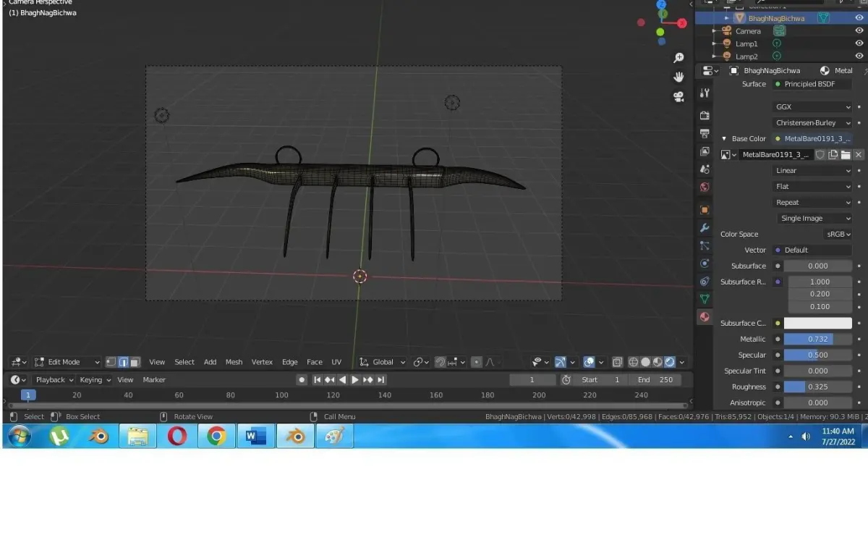
Task: Enable fake user shield for image
Action: tap(820, 155)
